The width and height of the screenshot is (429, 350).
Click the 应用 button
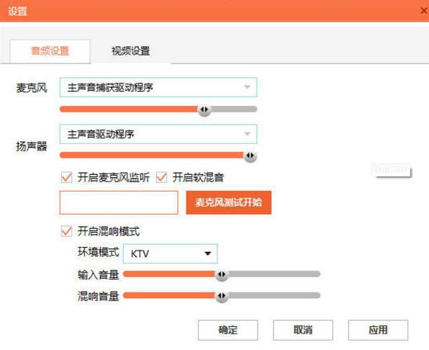tap(378, 330)
